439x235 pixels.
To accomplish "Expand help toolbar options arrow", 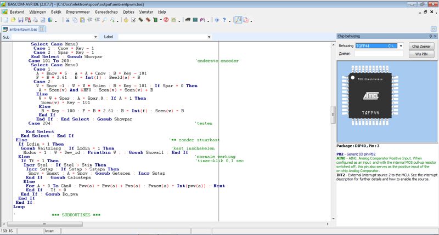I will coord(229,20).
